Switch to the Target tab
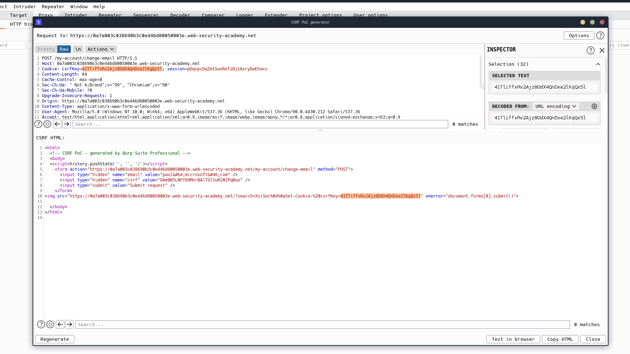 click(x=18, y=15)
